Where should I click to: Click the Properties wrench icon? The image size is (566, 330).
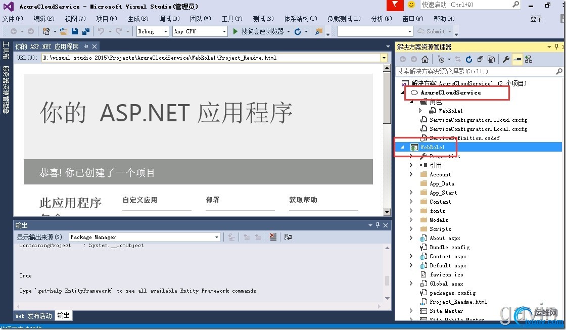coord(506,59)
